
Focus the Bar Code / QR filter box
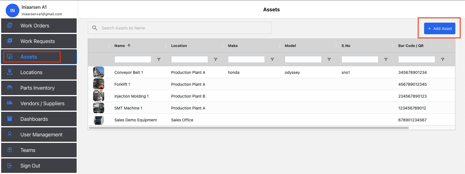click(417, 59)
